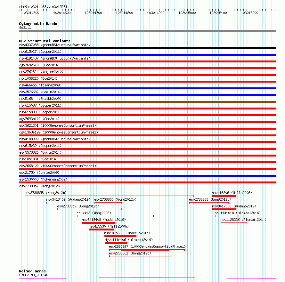Click the blue bar under nsv615027
Viewport: 285px width, 282px height.
[147, 55]
